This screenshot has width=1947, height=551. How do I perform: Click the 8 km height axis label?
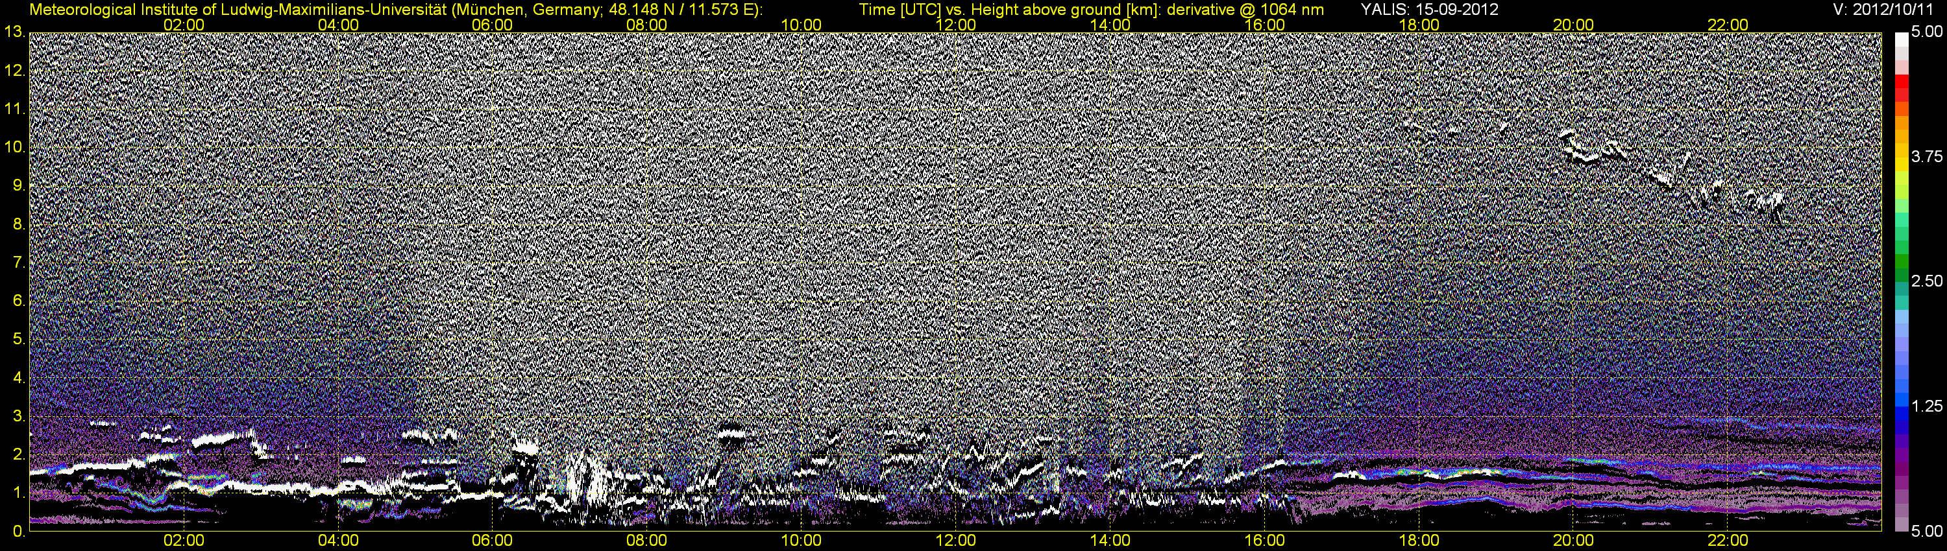coord(18,224)
